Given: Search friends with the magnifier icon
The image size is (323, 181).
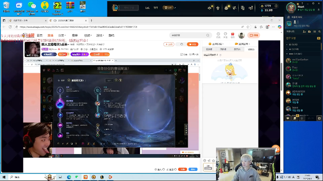Looking at the screenshot, I should click(319, 32).
